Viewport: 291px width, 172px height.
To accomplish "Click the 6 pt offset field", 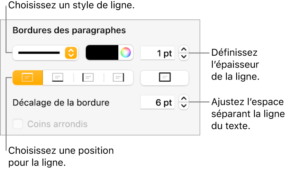I will tap(157, 103).
